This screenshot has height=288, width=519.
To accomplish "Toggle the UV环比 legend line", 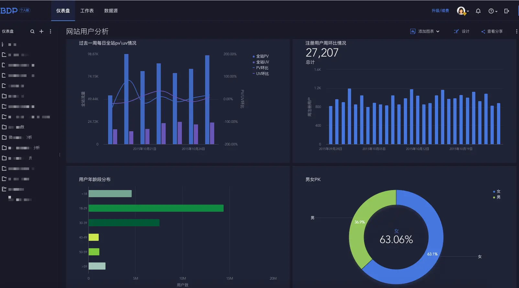I will click(260, 74).
